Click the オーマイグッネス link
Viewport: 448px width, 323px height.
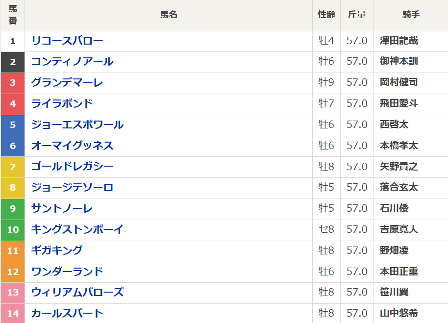click(72, 146)
